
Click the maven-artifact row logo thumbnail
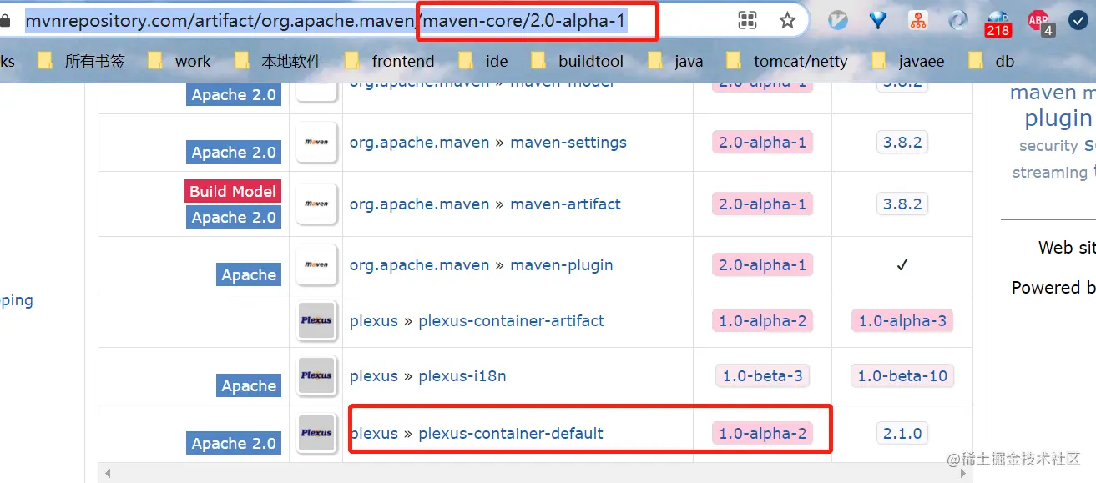tap(316, 204)
